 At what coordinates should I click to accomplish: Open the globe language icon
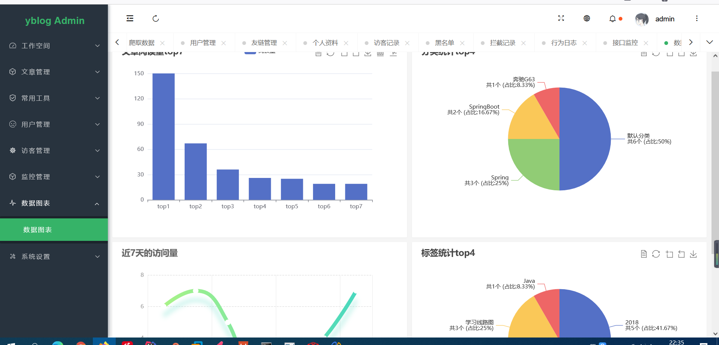(587, 18)
